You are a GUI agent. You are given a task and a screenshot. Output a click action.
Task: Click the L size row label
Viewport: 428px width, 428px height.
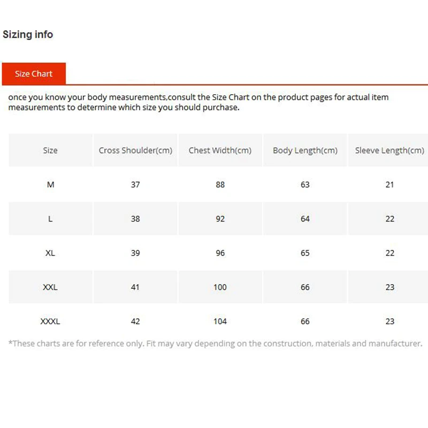[50, 219]
